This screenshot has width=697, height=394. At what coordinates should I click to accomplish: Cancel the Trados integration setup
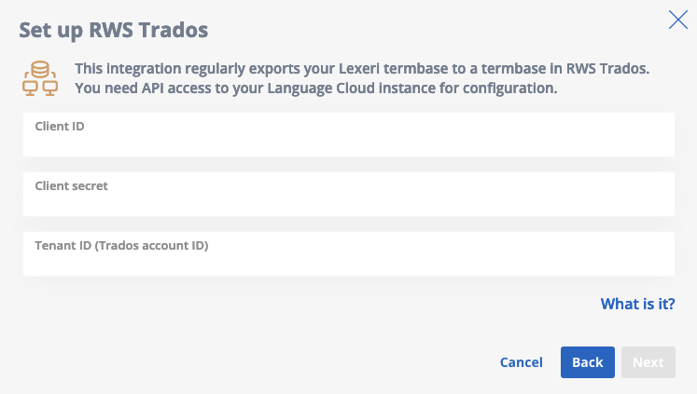tap(521, 362)
